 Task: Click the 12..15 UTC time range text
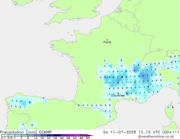[149, 132]
